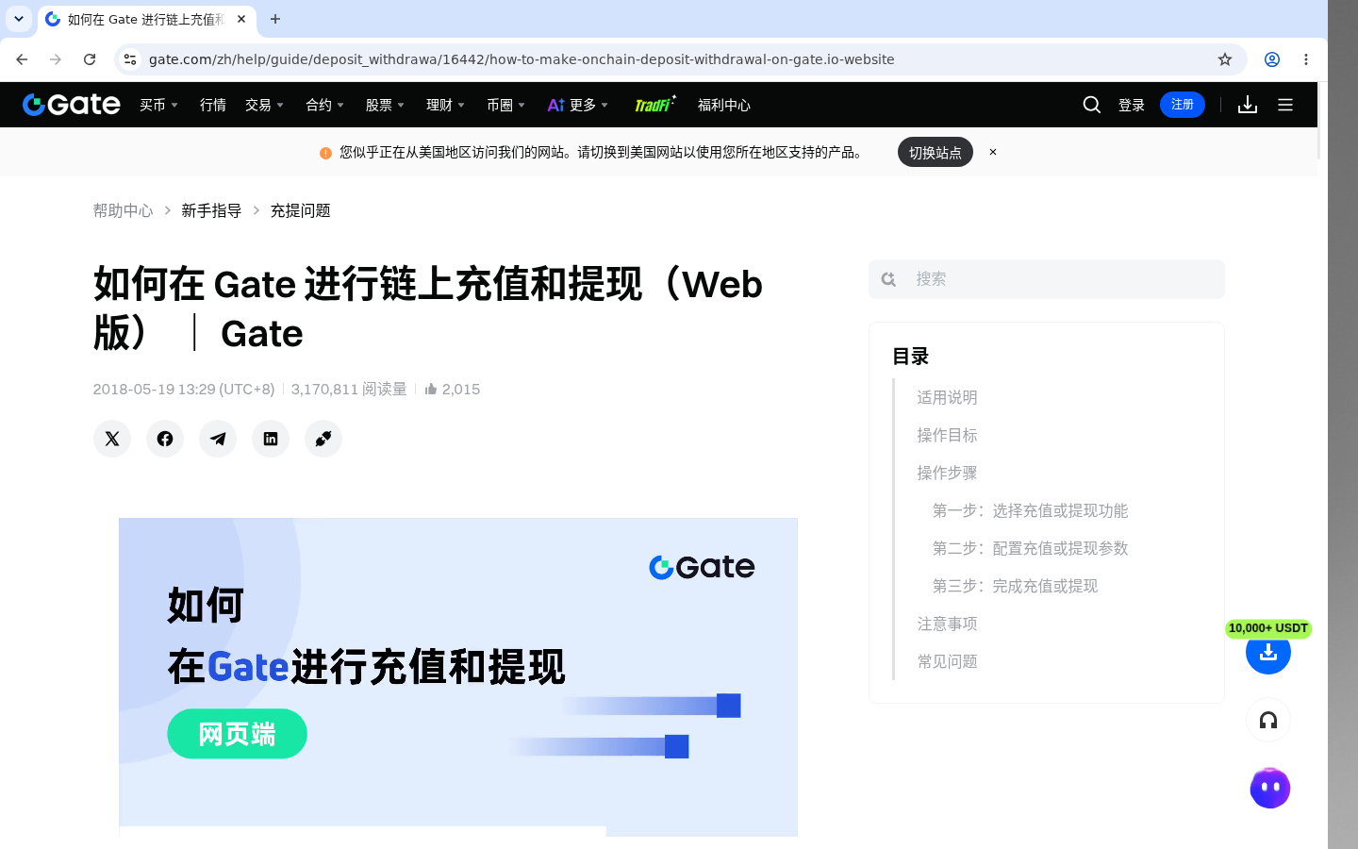Open the TradFi menu item
Screen dimensions: 1358x849
tap(654, 104)
